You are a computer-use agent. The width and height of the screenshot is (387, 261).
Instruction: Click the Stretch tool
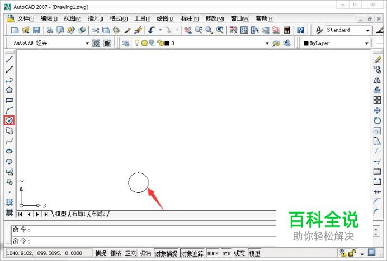[377, 141]
